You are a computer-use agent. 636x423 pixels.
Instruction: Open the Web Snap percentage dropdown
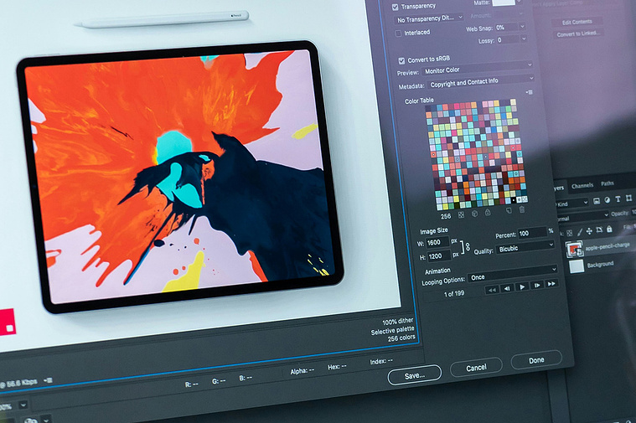(x=522, y=26)
